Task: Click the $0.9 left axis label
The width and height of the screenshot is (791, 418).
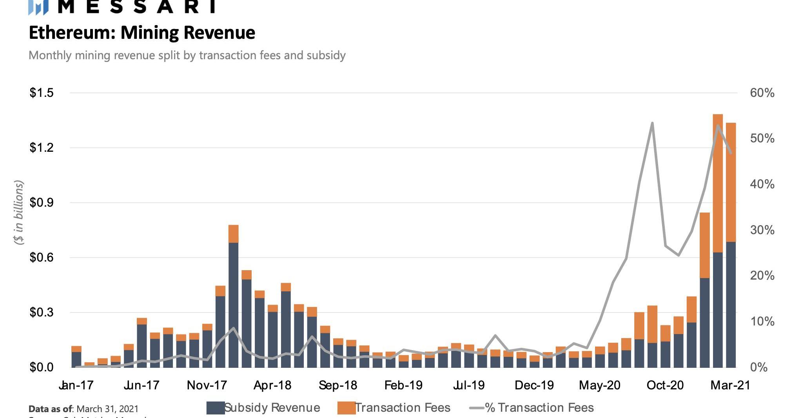Action: 42,203
